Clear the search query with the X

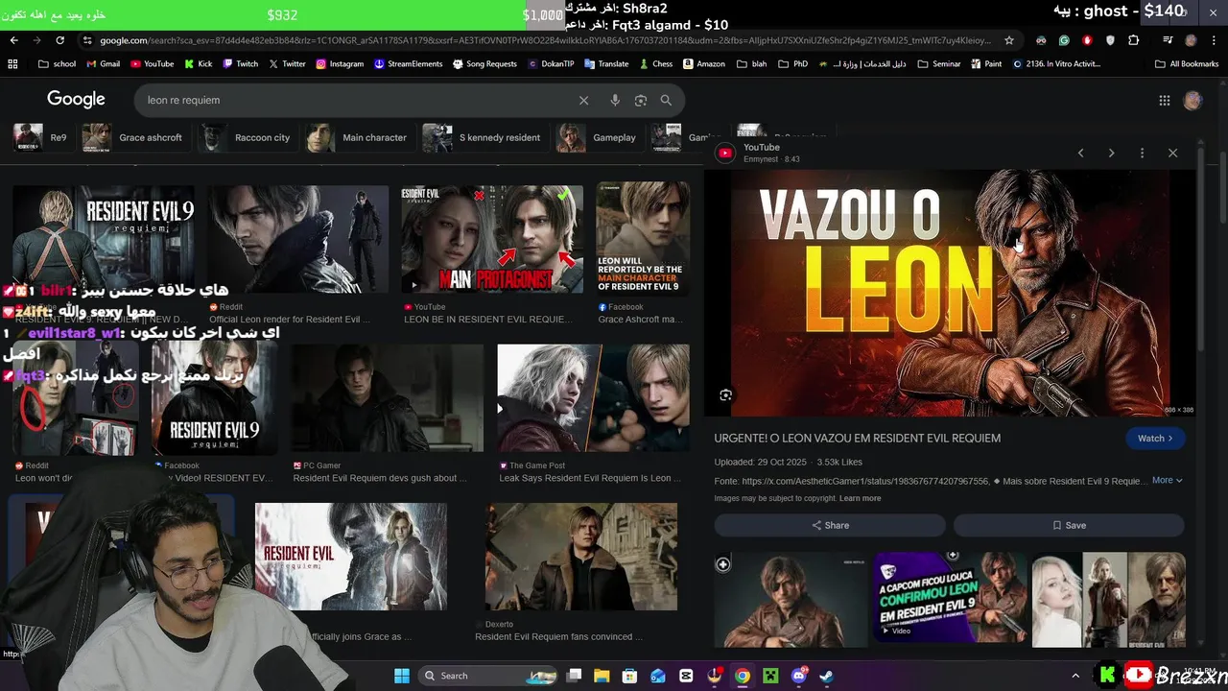point(583,100)
